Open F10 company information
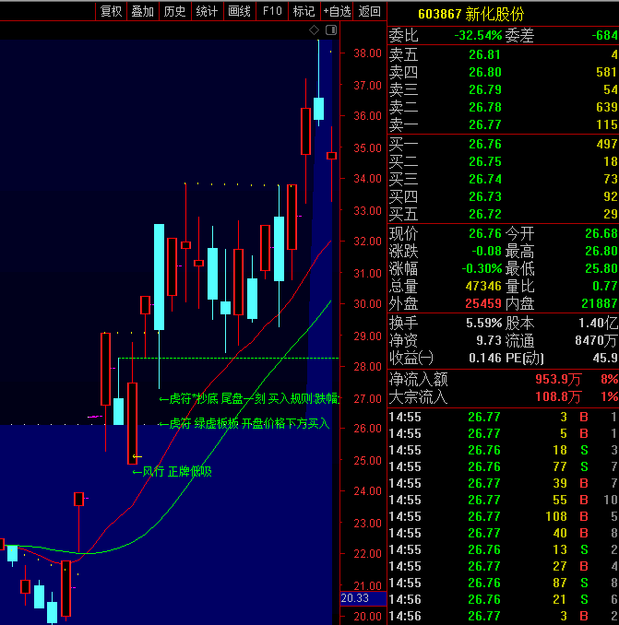Screen dimensions: 619x625 tap(272, 11)
